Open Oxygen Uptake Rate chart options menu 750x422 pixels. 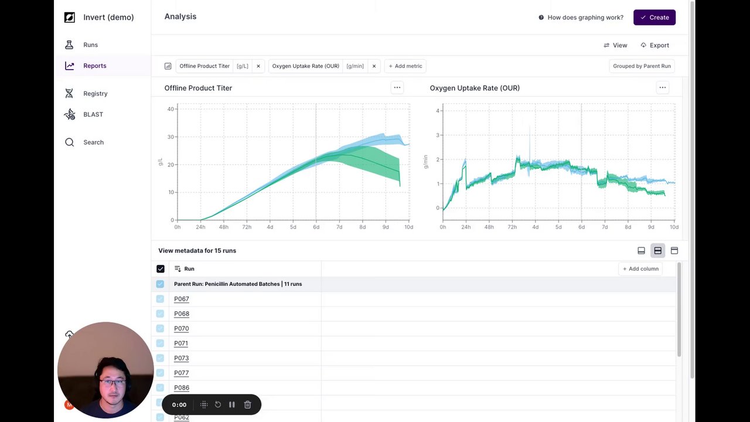pyautogui.click(x=663, y=88)
